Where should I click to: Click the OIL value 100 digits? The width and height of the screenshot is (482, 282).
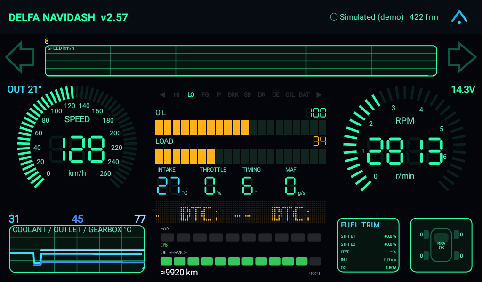tap(316, 113)
